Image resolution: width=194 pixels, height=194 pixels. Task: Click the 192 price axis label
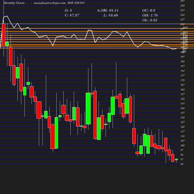click(x=182, y=62)
